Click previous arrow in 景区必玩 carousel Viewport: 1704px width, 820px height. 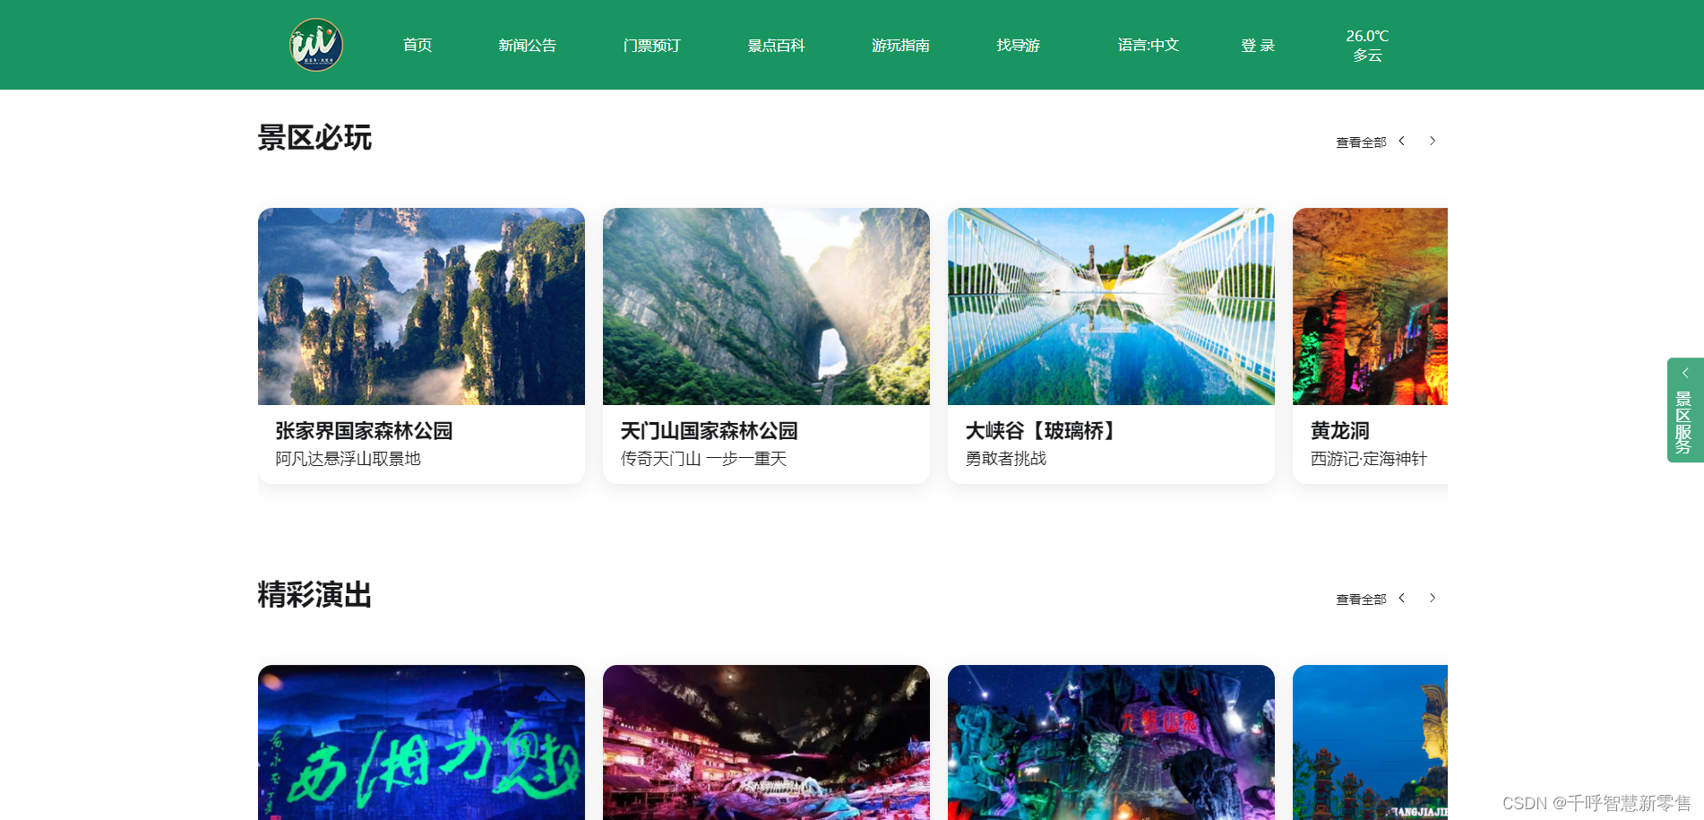click(1402, 141)
